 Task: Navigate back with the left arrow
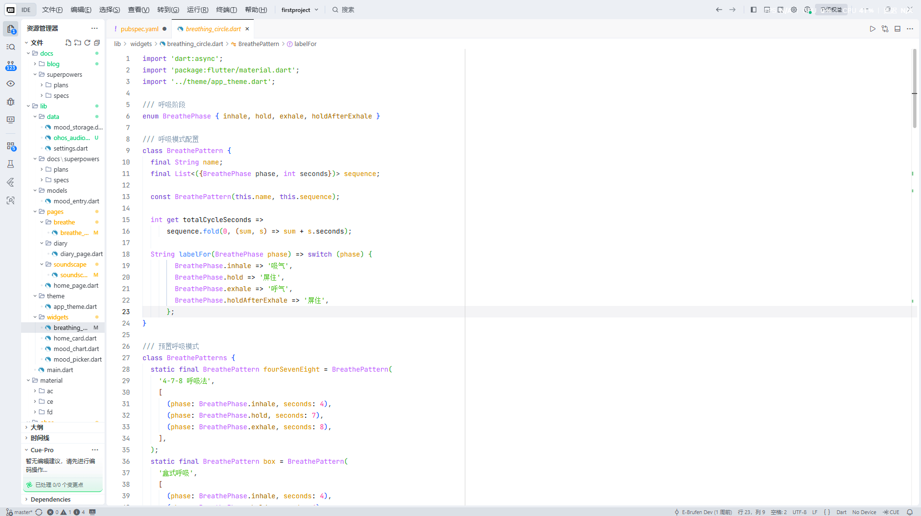pyautogui.click(x=719, y=10)
